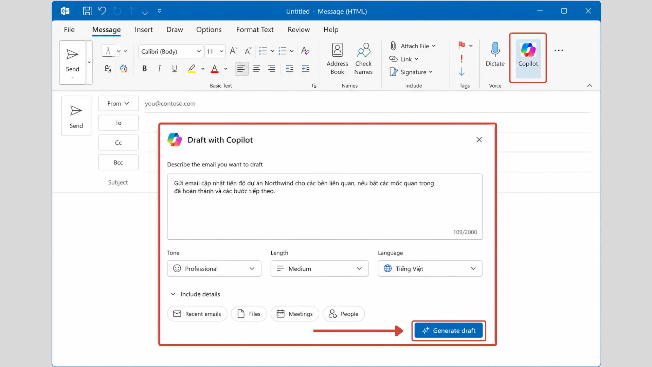Apply a numbered list
The height and width of the screenshot is (367, 652).
point(282,51)
